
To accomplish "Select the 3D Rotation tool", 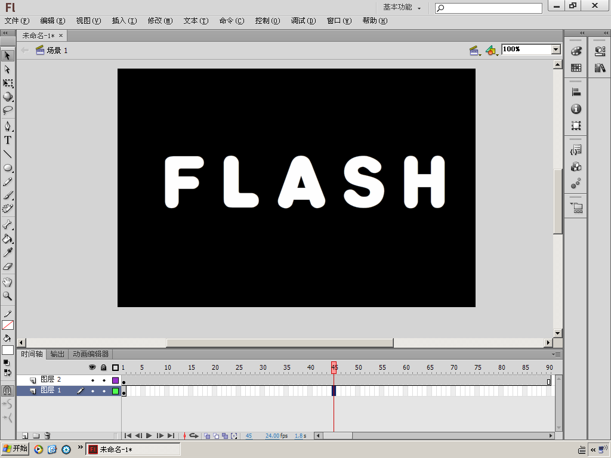I will 7,97.
